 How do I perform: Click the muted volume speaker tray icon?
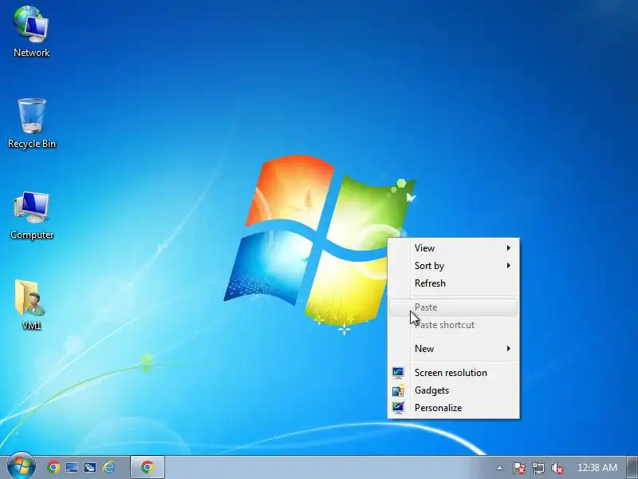pyautogui.click(x=557, y=468)
